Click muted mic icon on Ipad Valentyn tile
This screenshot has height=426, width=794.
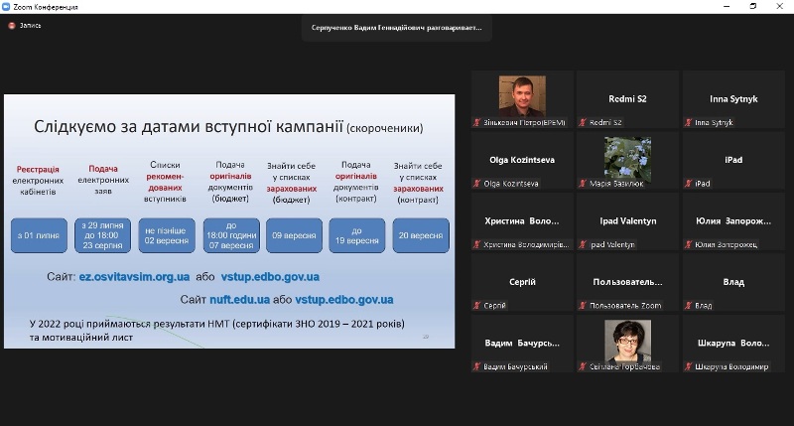(583, 244)
